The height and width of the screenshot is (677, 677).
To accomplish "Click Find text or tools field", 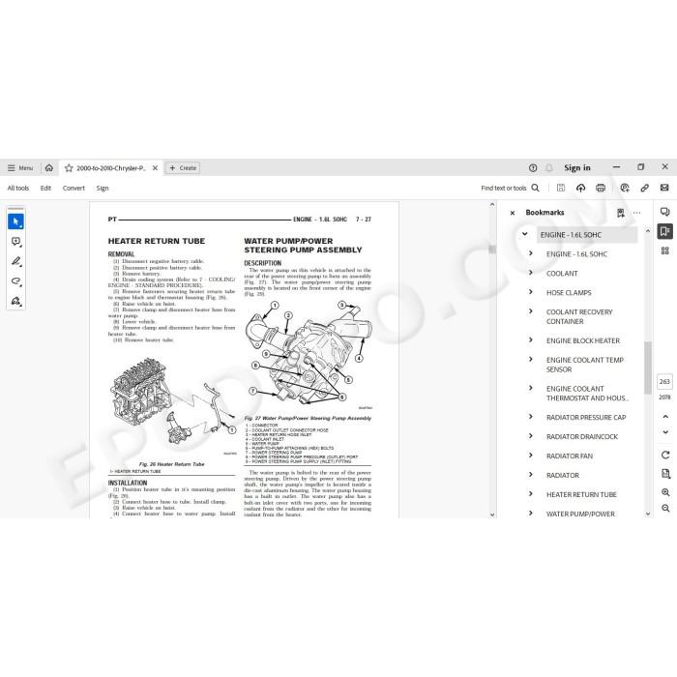I will 504,189.
